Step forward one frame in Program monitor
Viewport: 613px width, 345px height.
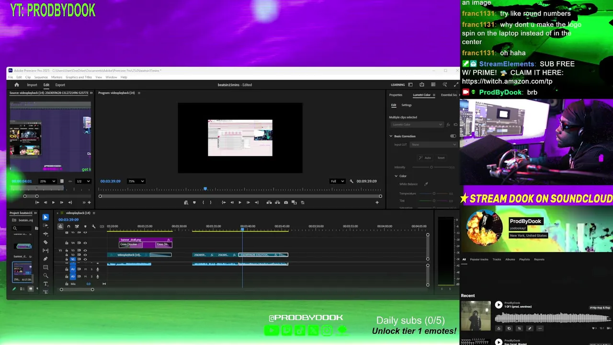point(248,202)
